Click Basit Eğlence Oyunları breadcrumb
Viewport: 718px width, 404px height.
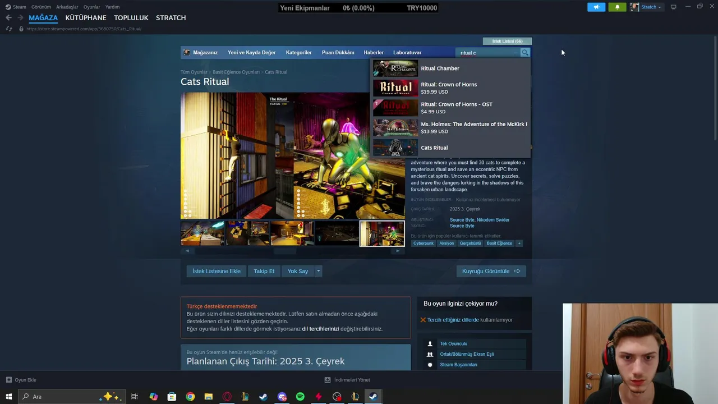click(x=236, y=72)
